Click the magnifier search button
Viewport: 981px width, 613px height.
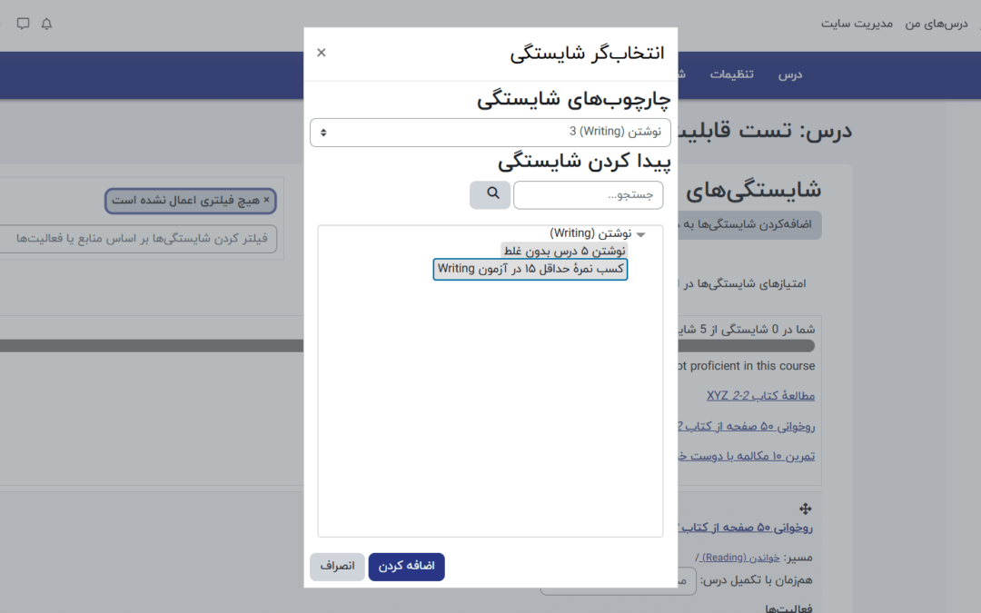(490, 194)
